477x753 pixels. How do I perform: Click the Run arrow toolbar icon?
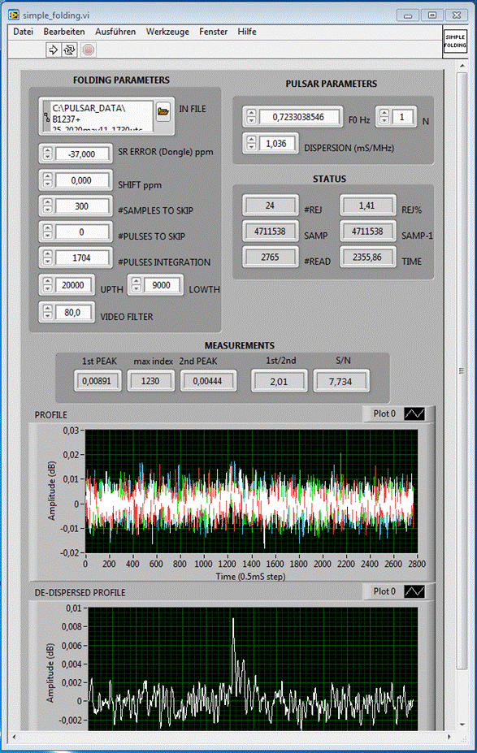(x=53, y=50)
